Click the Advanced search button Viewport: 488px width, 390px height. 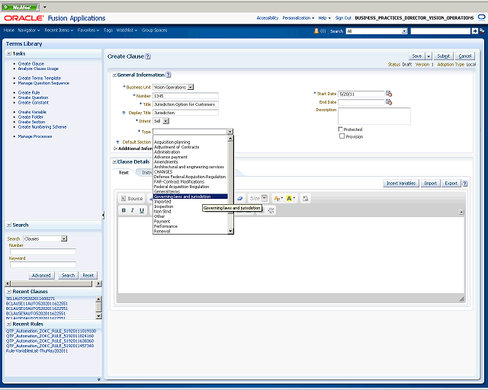pyautogui.click(x=41, y=276)
